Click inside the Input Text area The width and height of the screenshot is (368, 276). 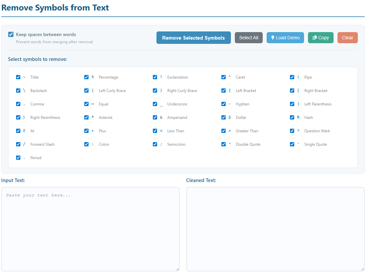click(x=90, y=229)
